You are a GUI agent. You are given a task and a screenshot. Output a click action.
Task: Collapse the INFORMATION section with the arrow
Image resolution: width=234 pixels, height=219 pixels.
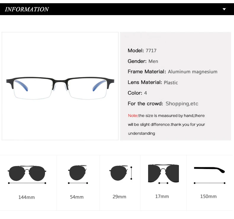point(224,9)
